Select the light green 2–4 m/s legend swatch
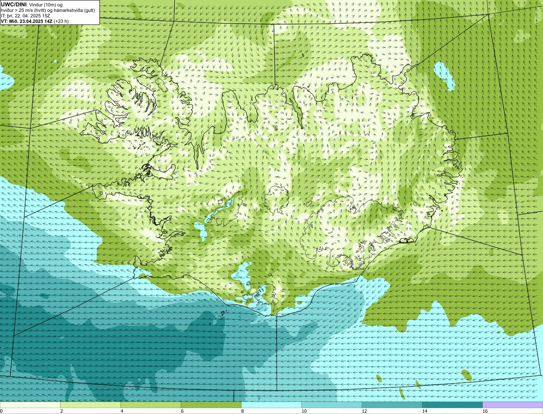This screenshot has height=414, width=543. 90,405
